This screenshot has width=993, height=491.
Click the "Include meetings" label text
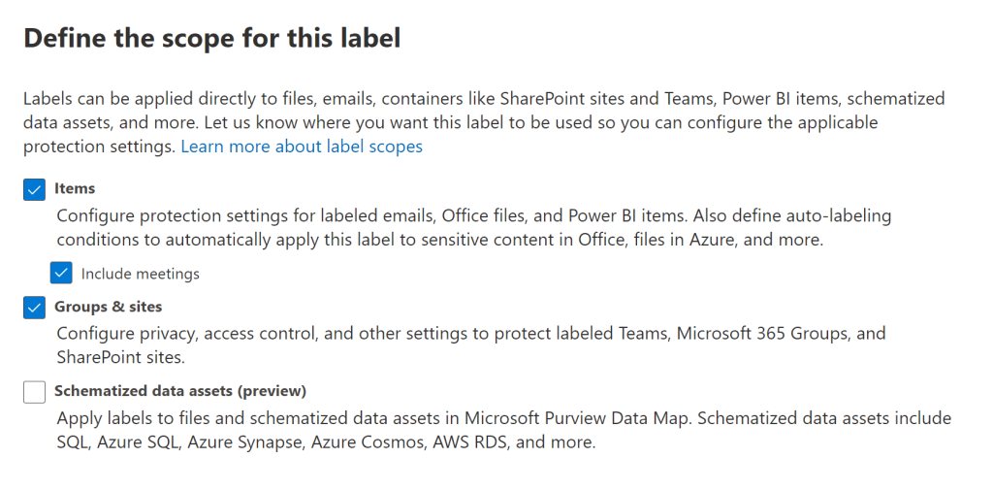141,274
